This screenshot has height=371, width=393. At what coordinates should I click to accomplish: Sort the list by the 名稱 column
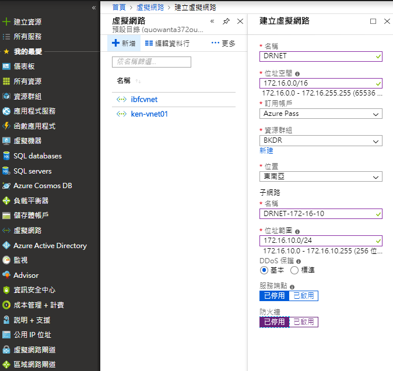[129, 81]
